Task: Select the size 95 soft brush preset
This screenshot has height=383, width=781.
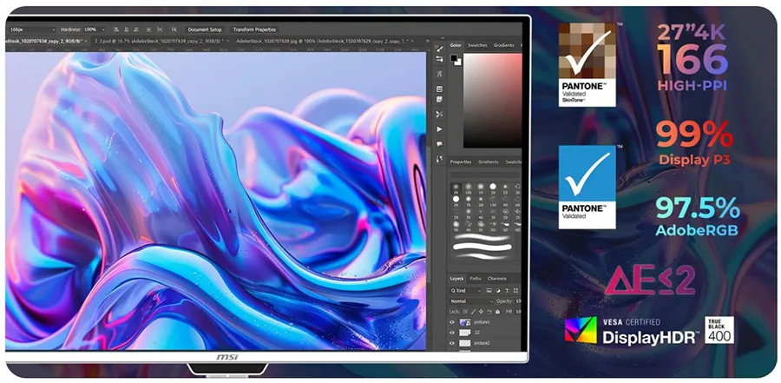Action: click(x=456, y=188)
